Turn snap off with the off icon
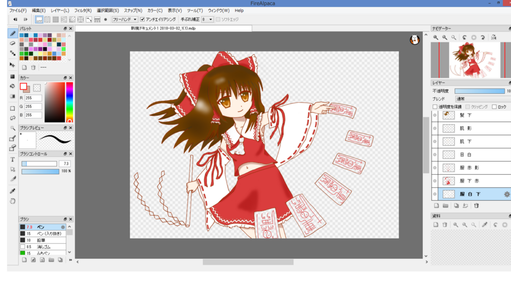The width and height of the screenshot is (511, 284). [39, 19]
